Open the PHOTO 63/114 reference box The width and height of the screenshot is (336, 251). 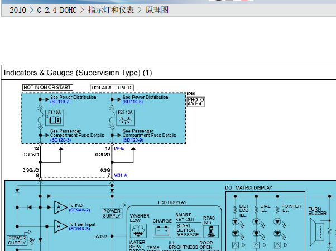coord(196,102)
